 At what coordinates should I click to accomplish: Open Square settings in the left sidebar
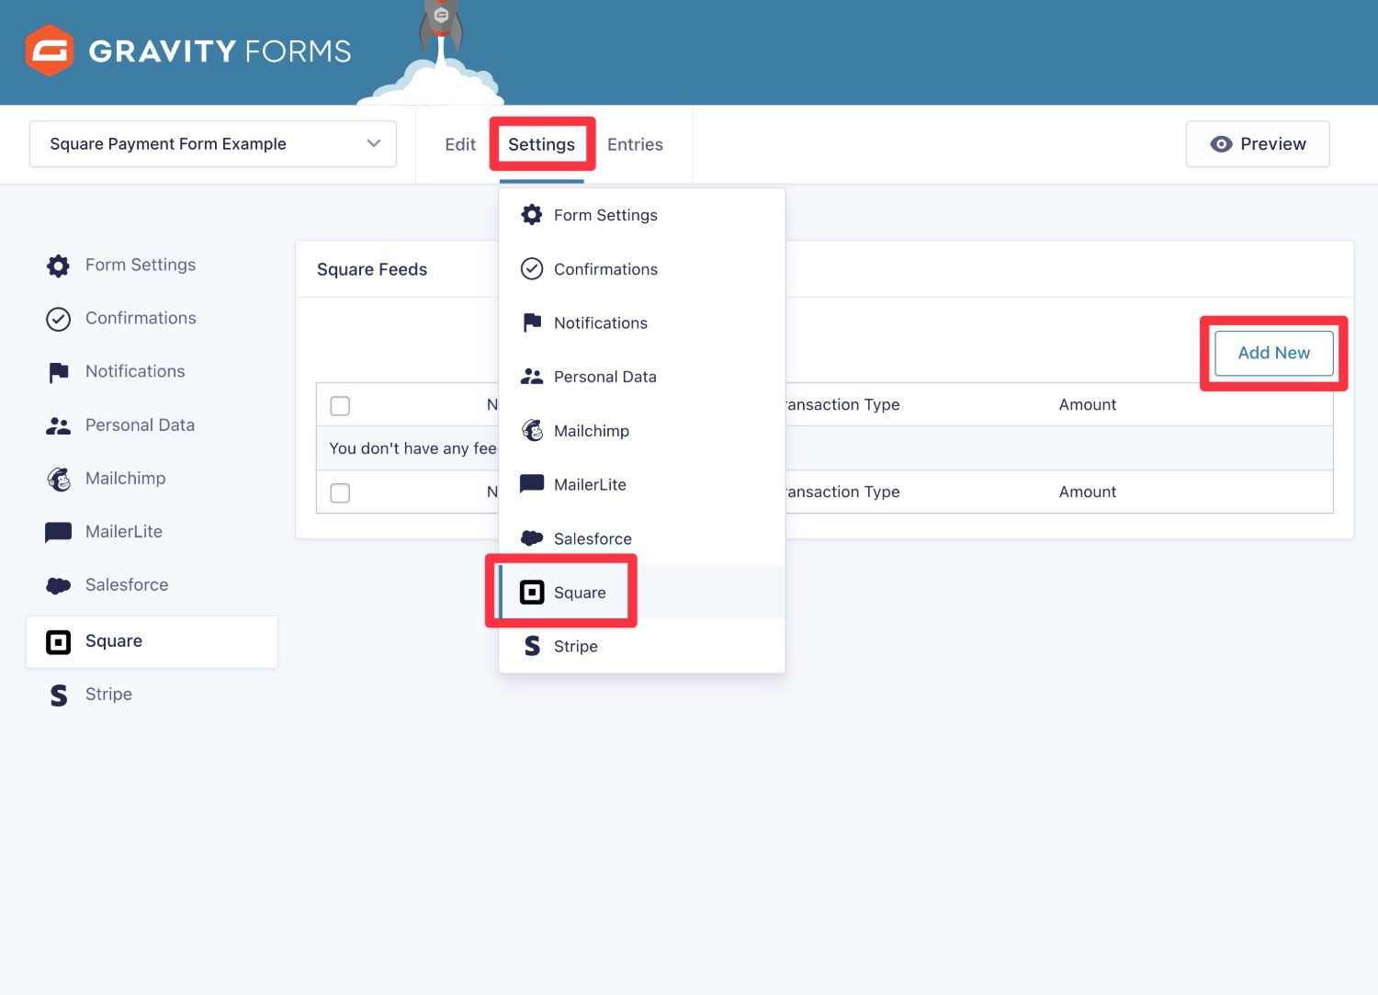tap(152, 642)
